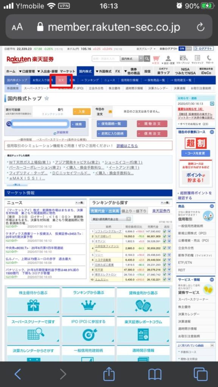Open Safari bookmarks book icon
This screenshot has height=387, width=218.
point(155,375)
